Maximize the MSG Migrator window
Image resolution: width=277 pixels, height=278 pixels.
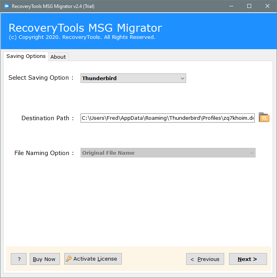coord(249,6)
